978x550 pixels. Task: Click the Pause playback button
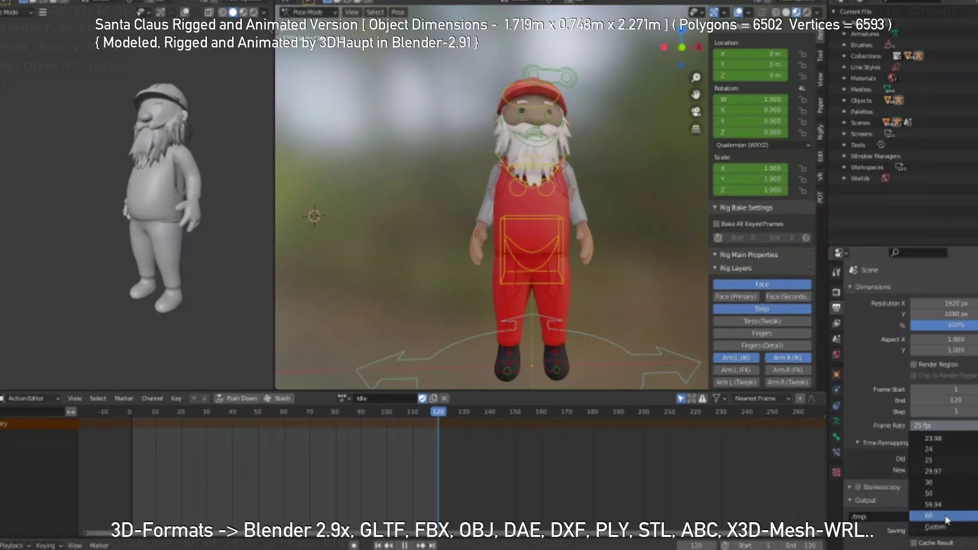pos(404,545)
